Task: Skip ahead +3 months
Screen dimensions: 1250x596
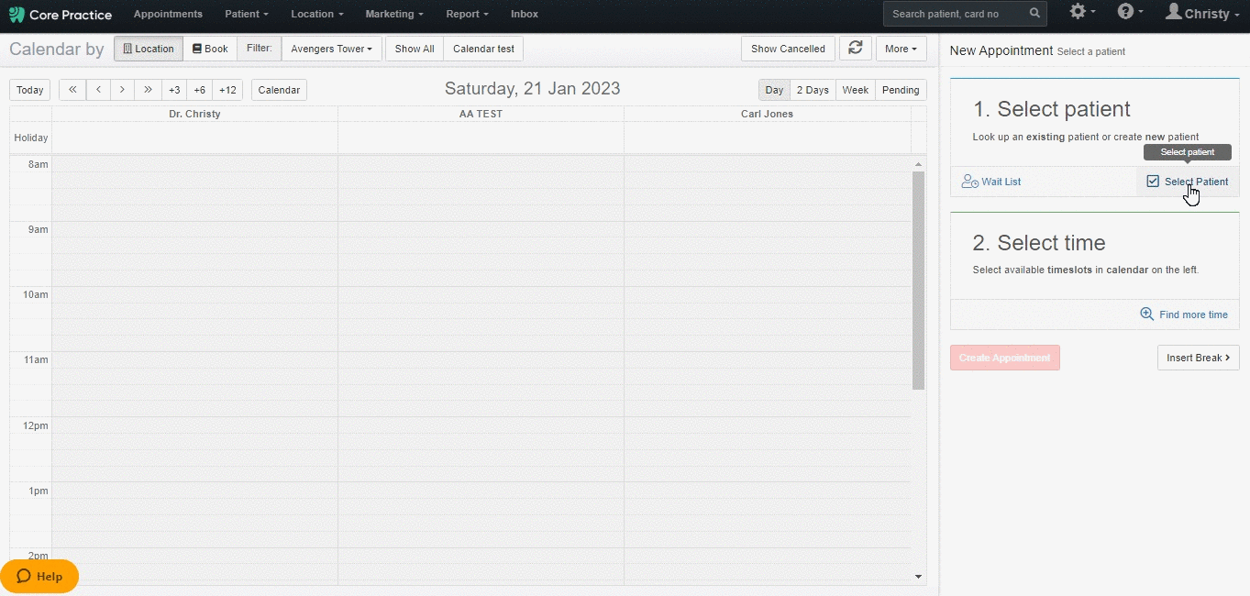Action: pyautogui.click(x=174, y=90)
